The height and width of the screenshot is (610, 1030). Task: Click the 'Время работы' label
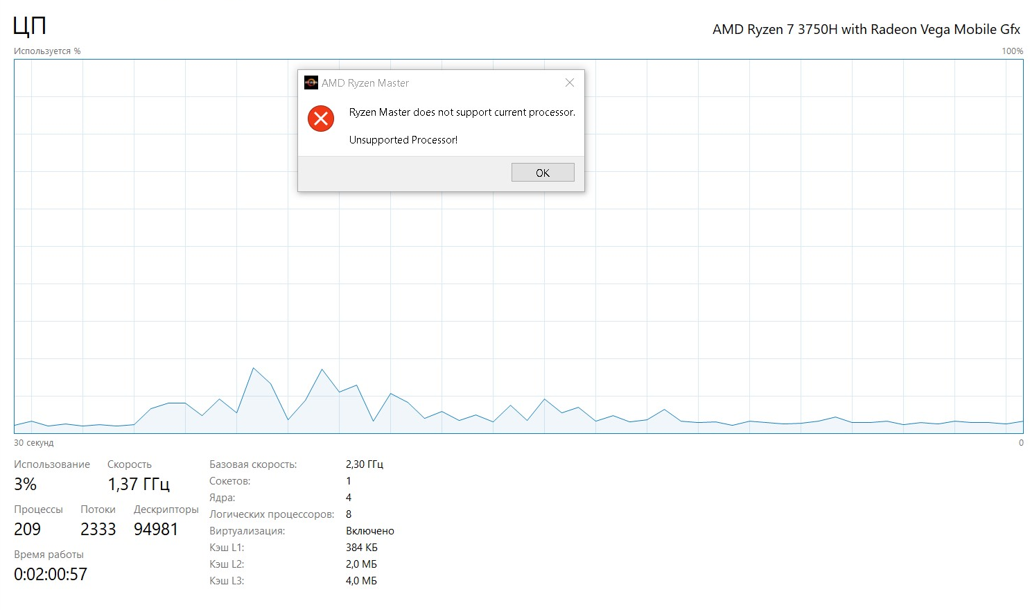click(x=49, y=555)
